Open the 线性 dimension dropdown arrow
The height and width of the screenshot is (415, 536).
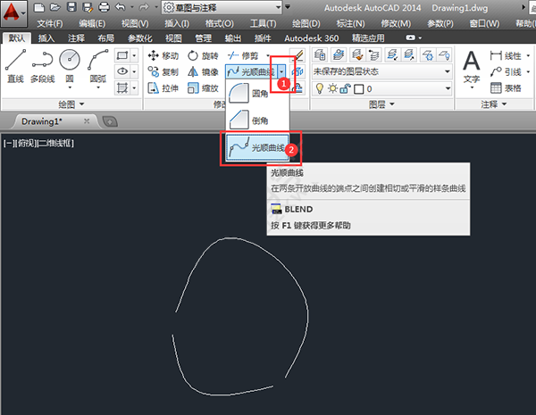pyautogui.click(x=529, y=55)
